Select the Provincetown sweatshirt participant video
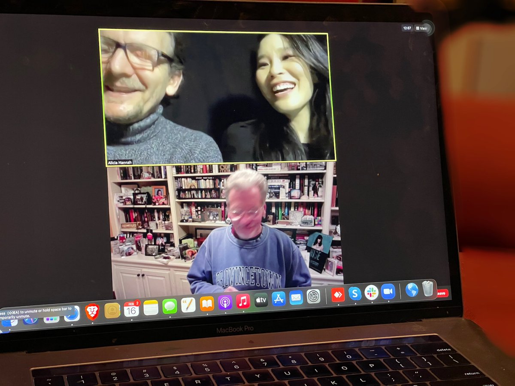Screen dimensions: 515x386 click(225, 230)
